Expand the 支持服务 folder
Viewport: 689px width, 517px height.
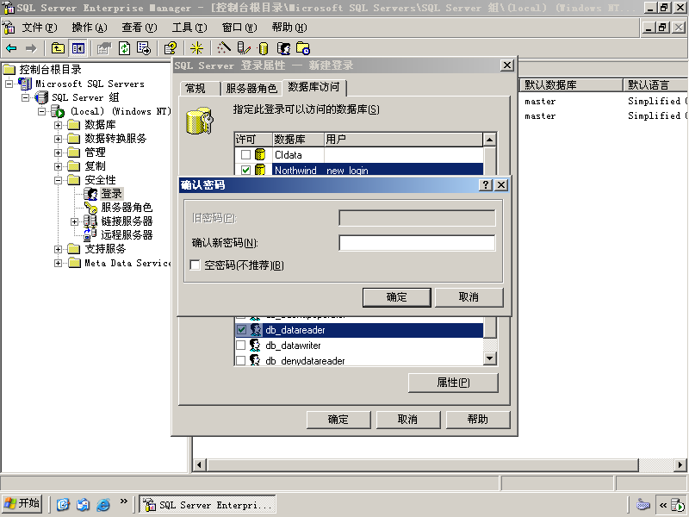point(58,249)
